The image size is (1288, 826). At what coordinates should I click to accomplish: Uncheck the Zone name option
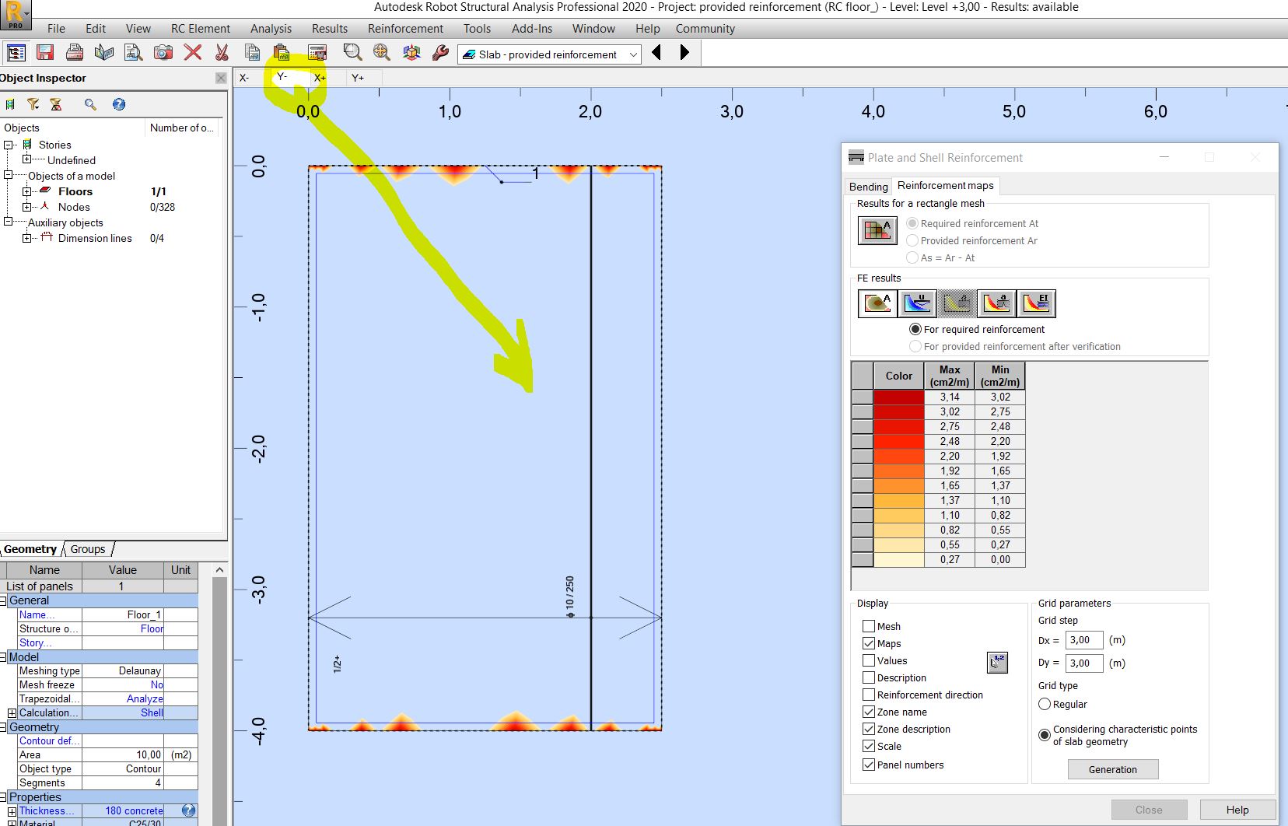click(x=870, y=712)
